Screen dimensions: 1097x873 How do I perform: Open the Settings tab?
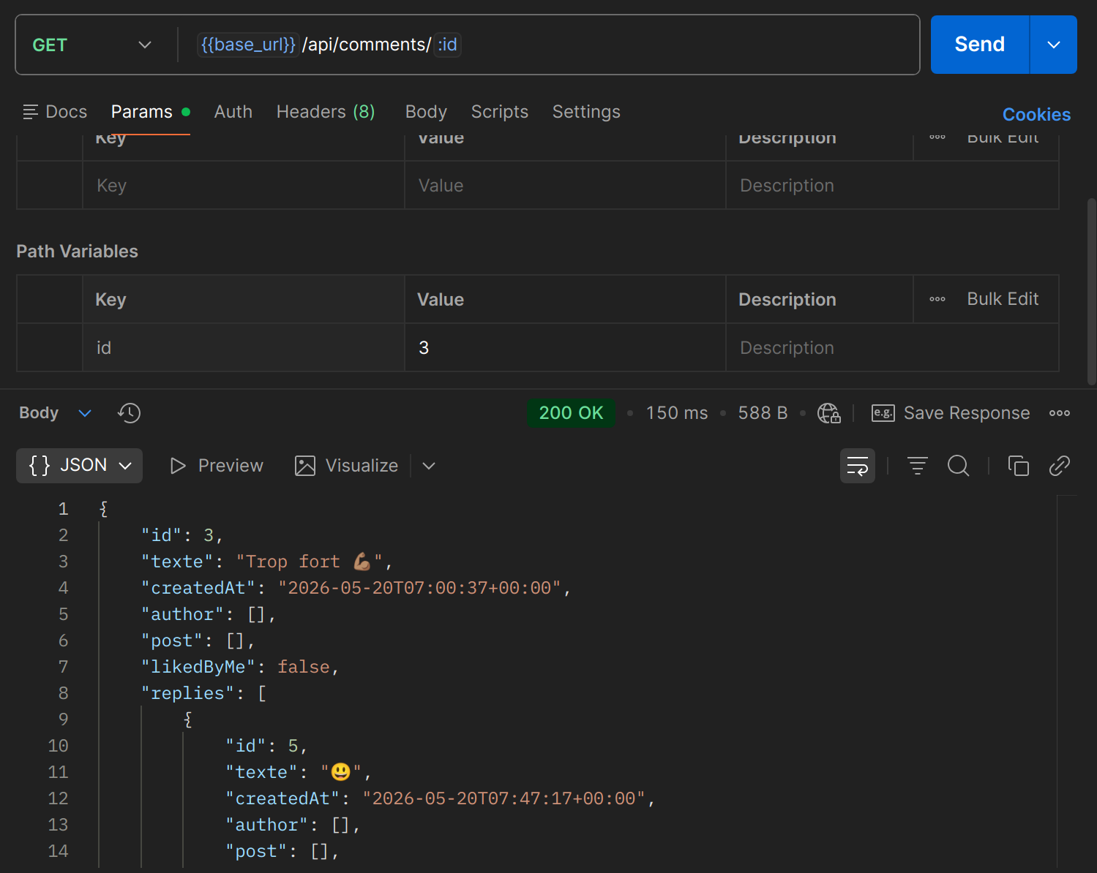point(586,112)
